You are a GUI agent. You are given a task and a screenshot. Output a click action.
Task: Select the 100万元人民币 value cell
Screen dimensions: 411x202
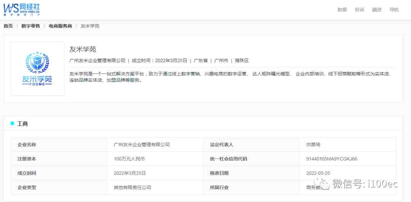(155, 159)
